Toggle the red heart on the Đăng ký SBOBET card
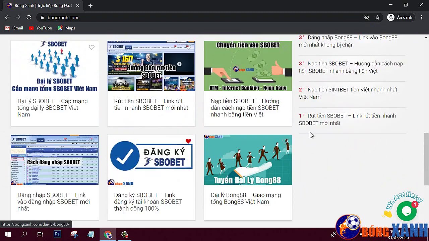The image size is (429, 241). (x=188, y=141)
